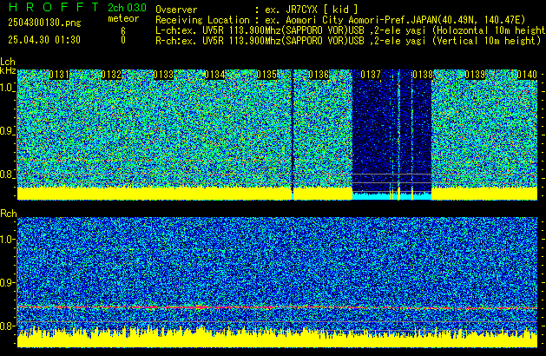Click the 2ch 0.3.0 version label
Image resolution: width=546 pixels, height=356 pixels.
(127, 8)
